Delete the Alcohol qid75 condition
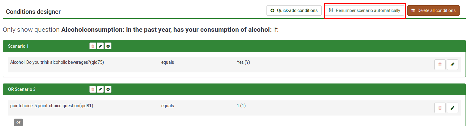 [440, 65]
